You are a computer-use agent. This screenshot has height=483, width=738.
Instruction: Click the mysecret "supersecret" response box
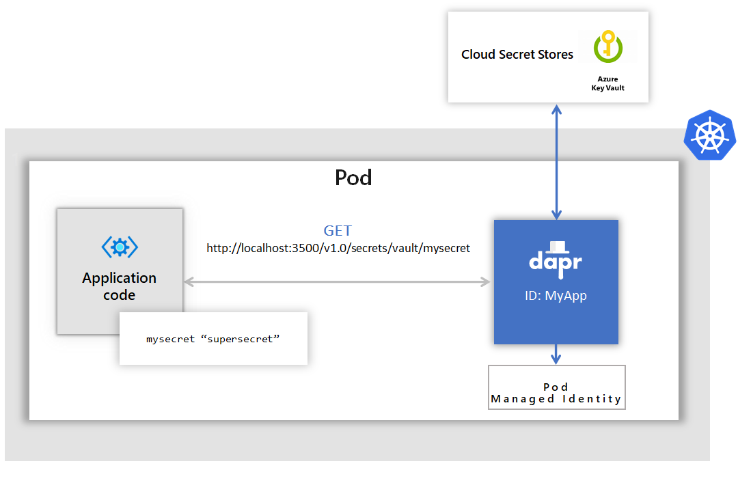213,338
